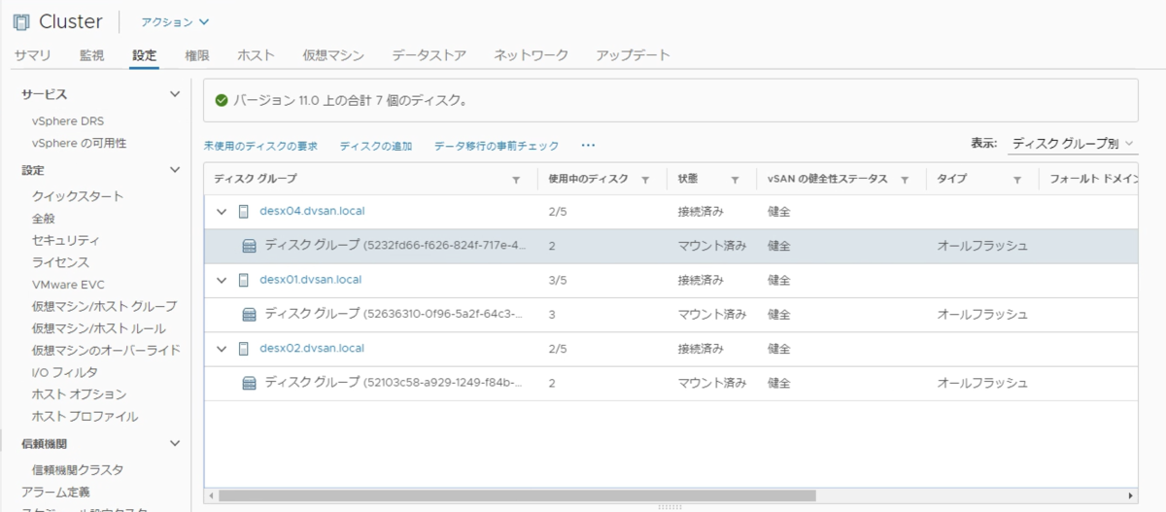Collapse the サービス sidebar section
1166x512 pixels.
(x=175, y=94)
